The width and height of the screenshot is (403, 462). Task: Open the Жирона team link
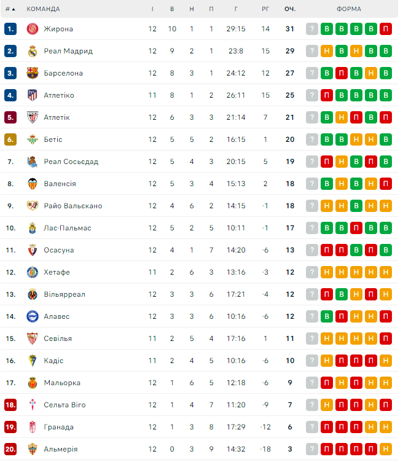tap(58, 29)
